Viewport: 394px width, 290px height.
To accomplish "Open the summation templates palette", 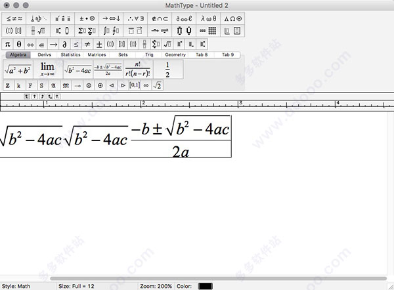I will tap(87, 31).
